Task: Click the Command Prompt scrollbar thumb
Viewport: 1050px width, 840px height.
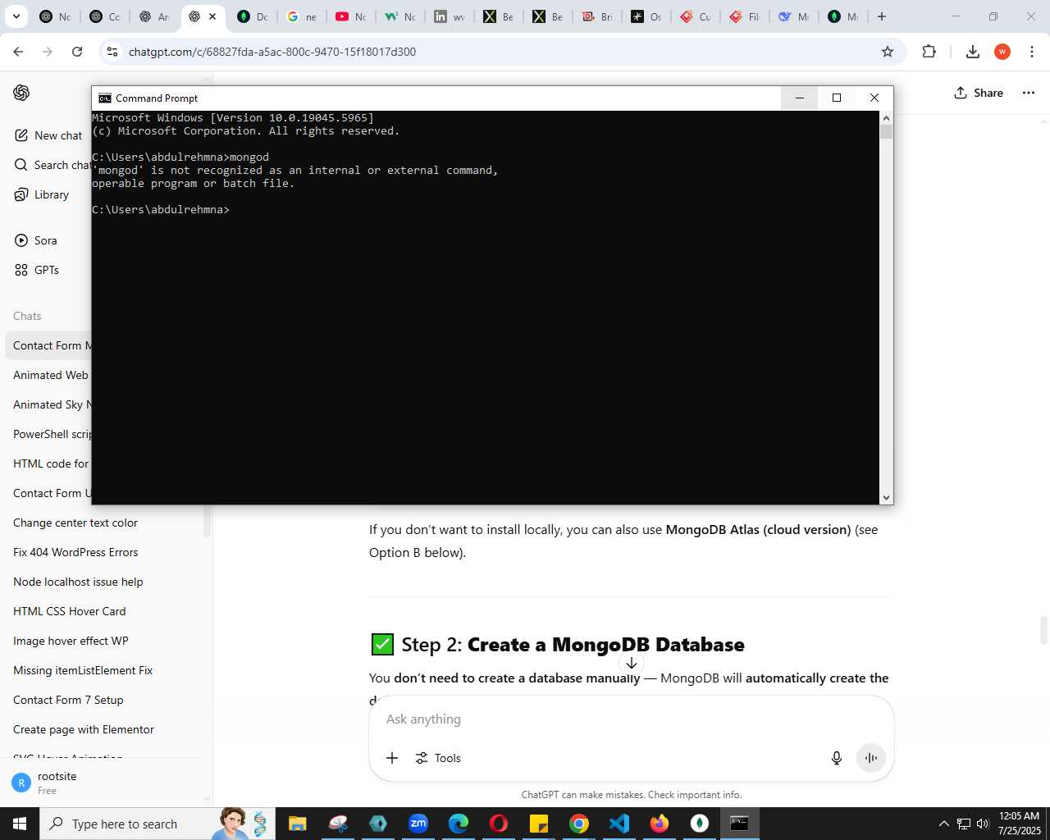Action: (x=886, y=132)
